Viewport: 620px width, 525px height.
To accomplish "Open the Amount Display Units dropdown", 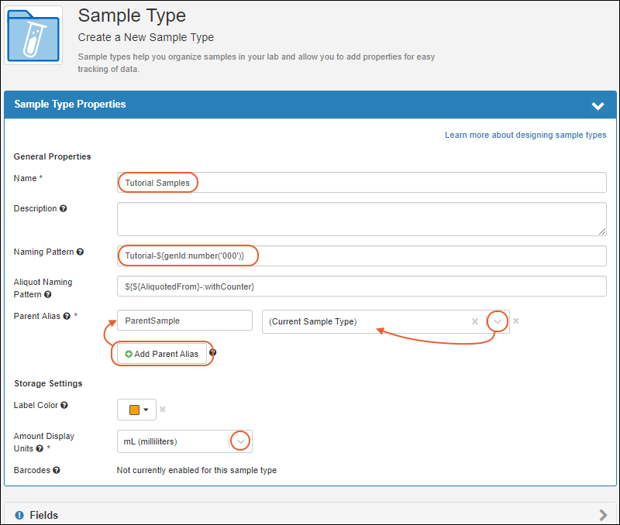I will click(x=241, y=441).
